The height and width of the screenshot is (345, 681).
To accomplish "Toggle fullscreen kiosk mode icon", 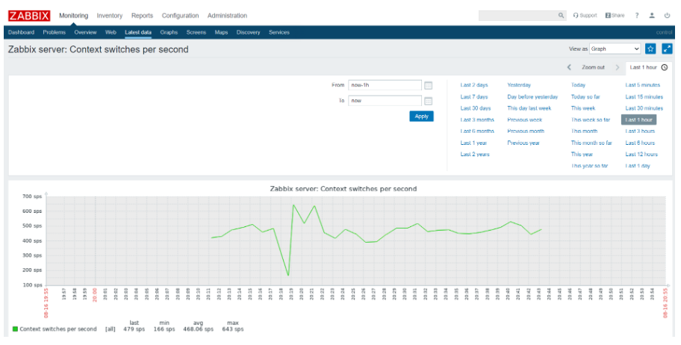I will 667,49.
